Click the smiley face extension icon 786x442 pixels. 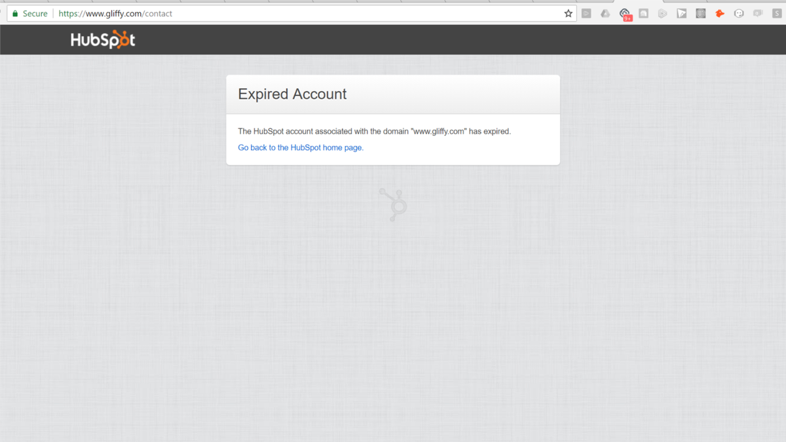(739, 13)
